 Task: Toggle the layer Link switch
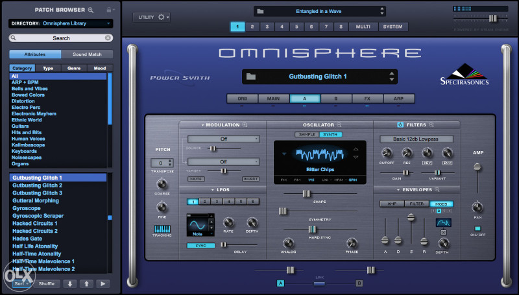(319, 284)
